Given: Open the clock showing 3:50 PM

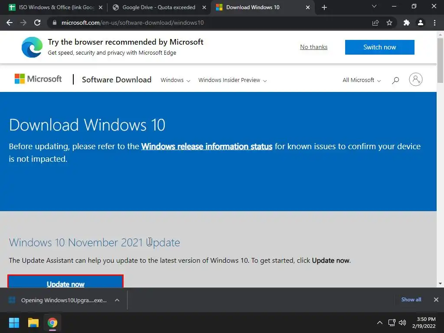Looking at the screenshot, I should 424,323.
